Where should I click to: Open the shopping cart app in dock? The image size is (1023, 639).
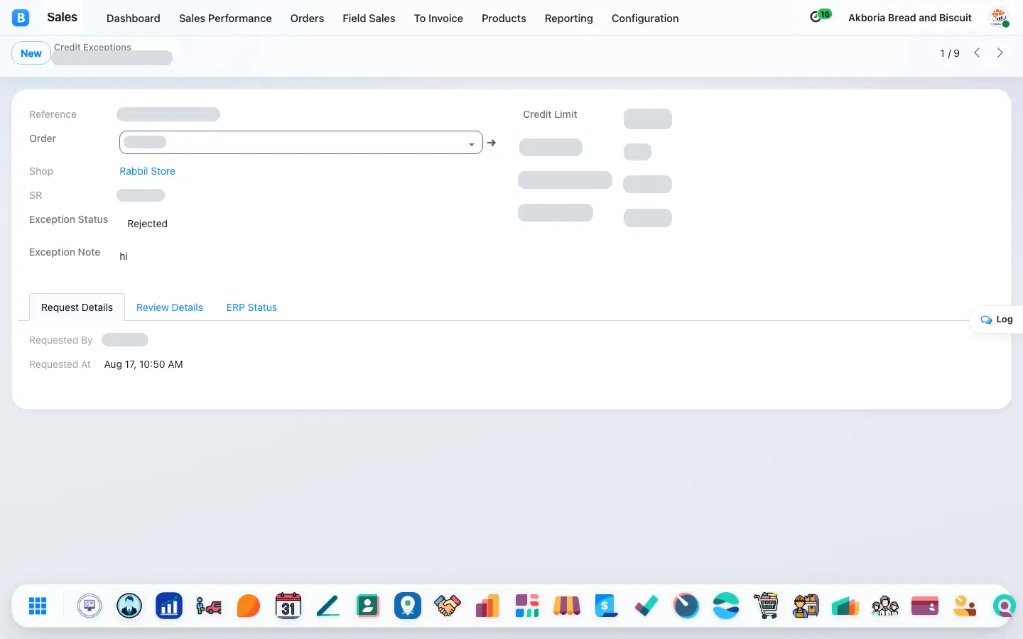766,606
